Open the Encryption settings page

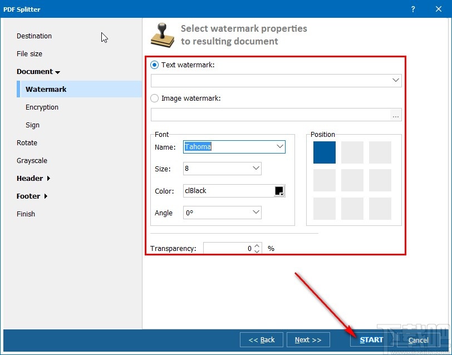click(x=42, y=107)
